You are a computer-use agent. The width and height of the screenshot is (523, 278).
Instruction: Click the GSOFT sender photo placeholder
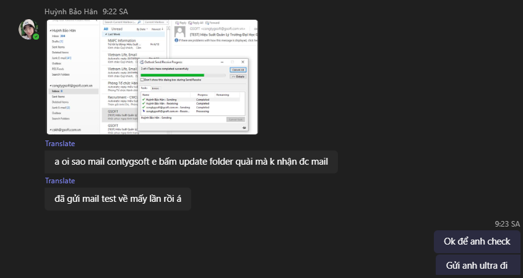click(179, 31)
